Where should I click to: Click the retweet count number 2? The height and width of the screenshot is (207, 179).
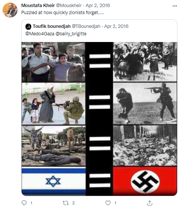point(73,203)
